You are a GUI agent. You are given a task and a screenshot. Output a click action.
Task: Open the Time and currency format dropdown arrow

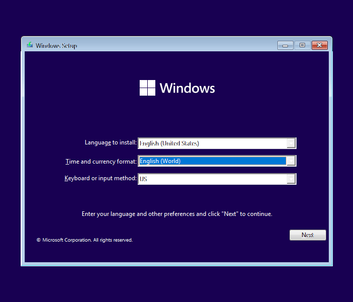tap(290, 161)
